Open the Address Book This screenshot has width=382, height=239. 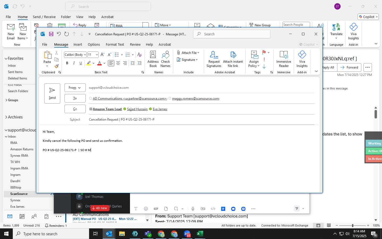pos(153,59)
